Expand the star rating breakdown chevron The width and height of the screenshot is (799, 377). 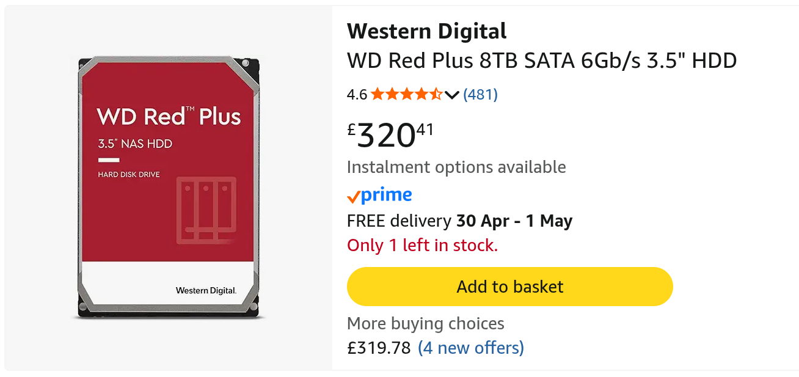click(x=451, y=95)
